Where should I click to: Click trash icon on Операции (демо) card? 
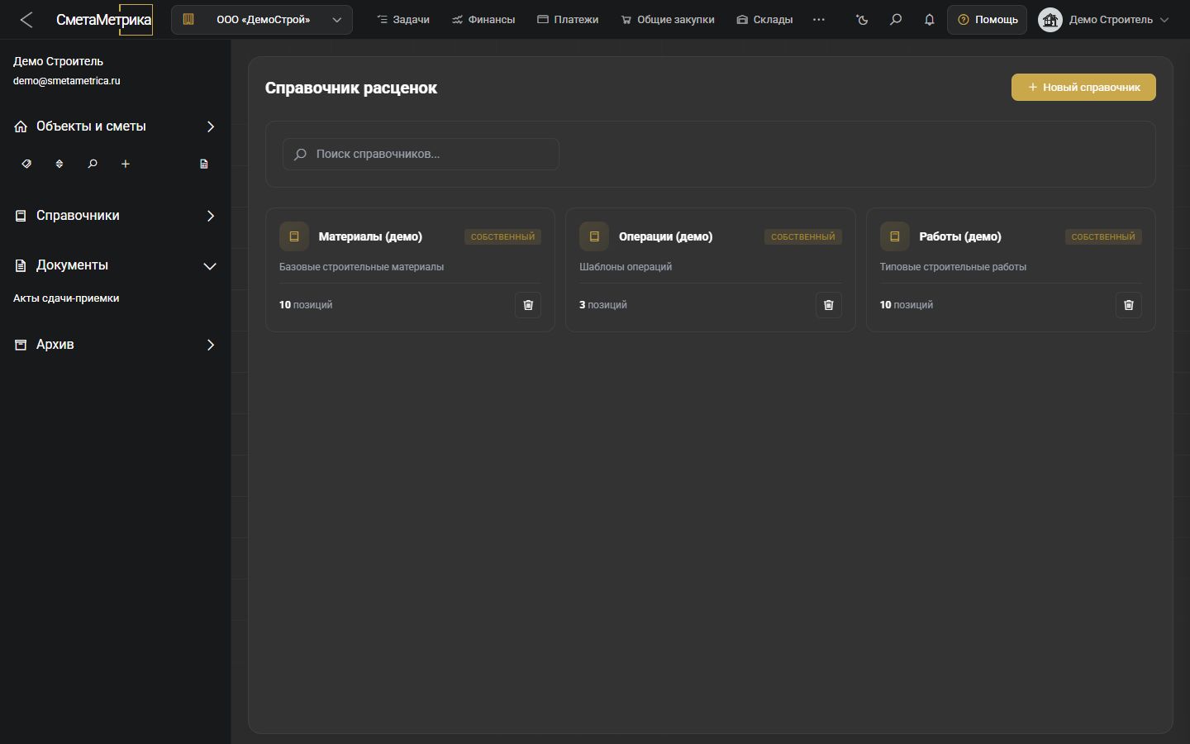tap(829, 305)
